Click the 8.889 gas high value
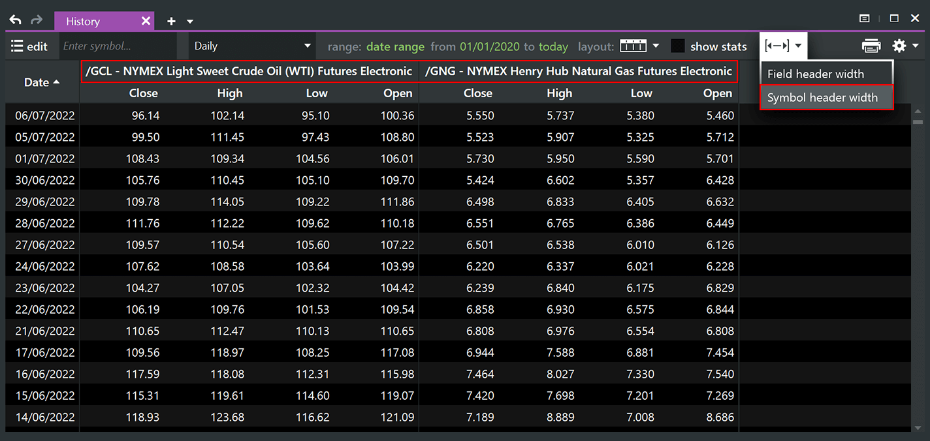930x441 pixels. [561, 417]
